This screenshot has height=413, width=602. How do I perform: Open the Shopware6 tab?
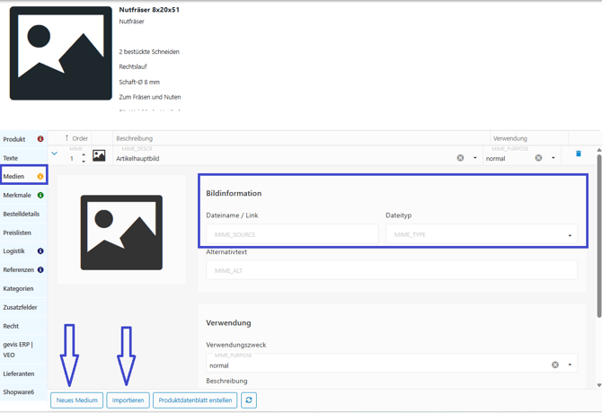point(23,392)
